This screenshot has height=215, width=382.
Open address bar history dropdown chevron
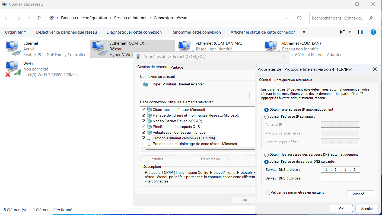pyautogui.click(x=286, y=18)
